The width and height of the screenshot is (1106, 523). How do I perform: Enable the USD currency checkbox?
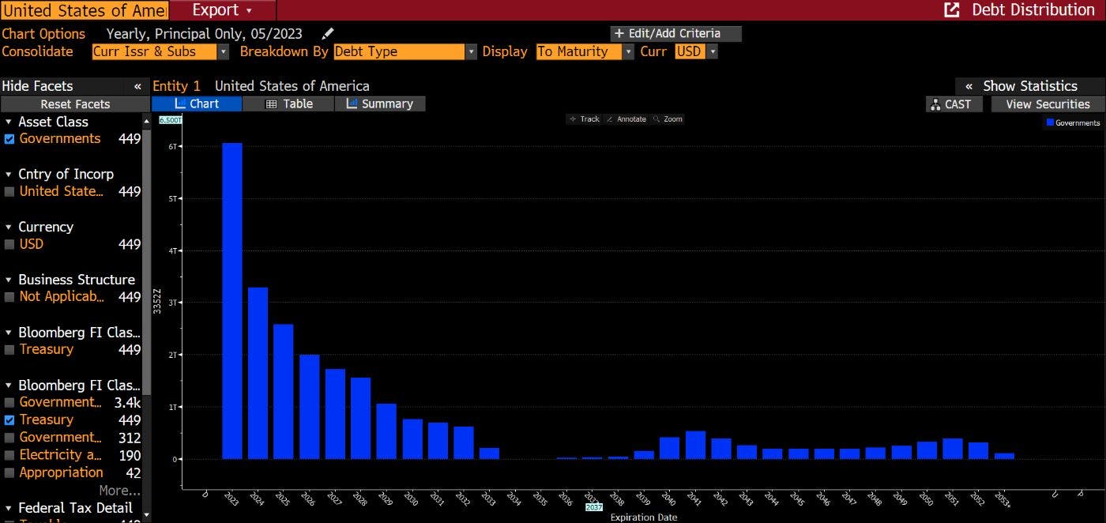click(x=9, y=245)
